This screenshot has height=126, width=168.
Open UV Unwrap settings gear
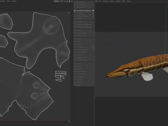(x=93, y=13)
